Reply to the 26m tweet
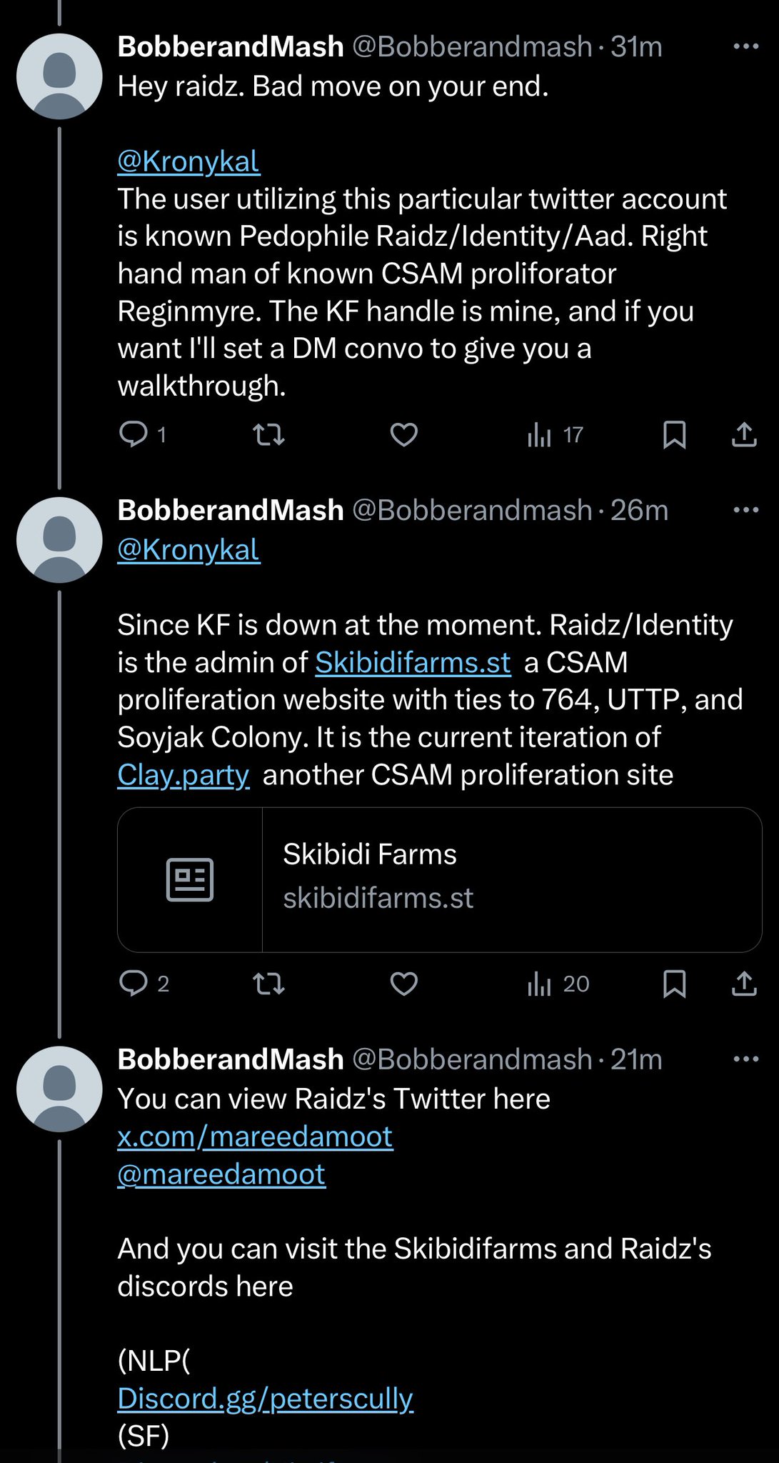The height and width of the screenshot is (1463, 779). tap(134, 984)
